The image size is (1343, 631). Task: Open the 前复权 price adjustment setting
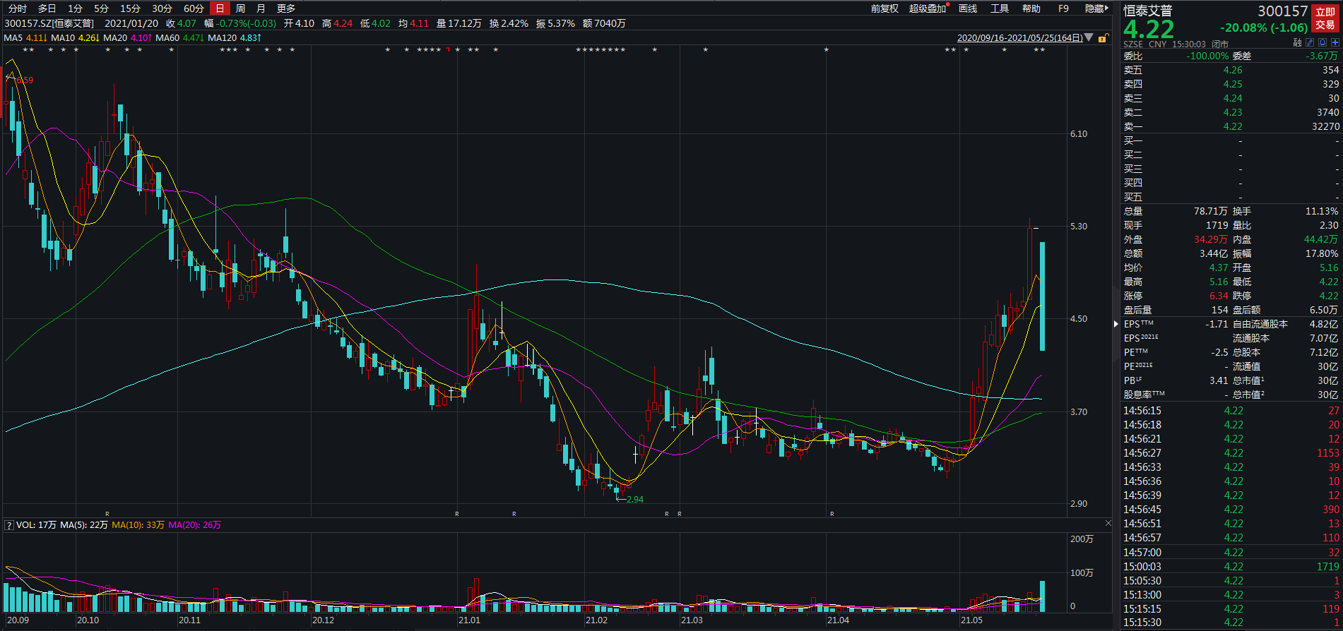(885, 8)
